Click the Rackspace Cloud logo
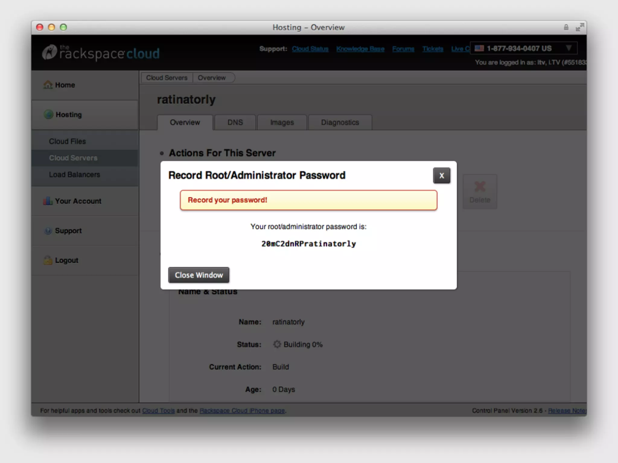 pos(101,53)
